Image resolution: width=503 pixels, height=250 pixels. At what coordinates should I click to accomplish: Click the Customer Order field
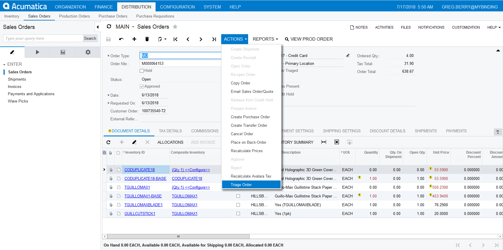[x=154, y=111]
